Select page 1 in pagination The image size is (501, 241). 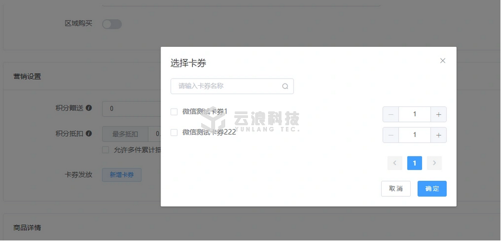[415, 163]
